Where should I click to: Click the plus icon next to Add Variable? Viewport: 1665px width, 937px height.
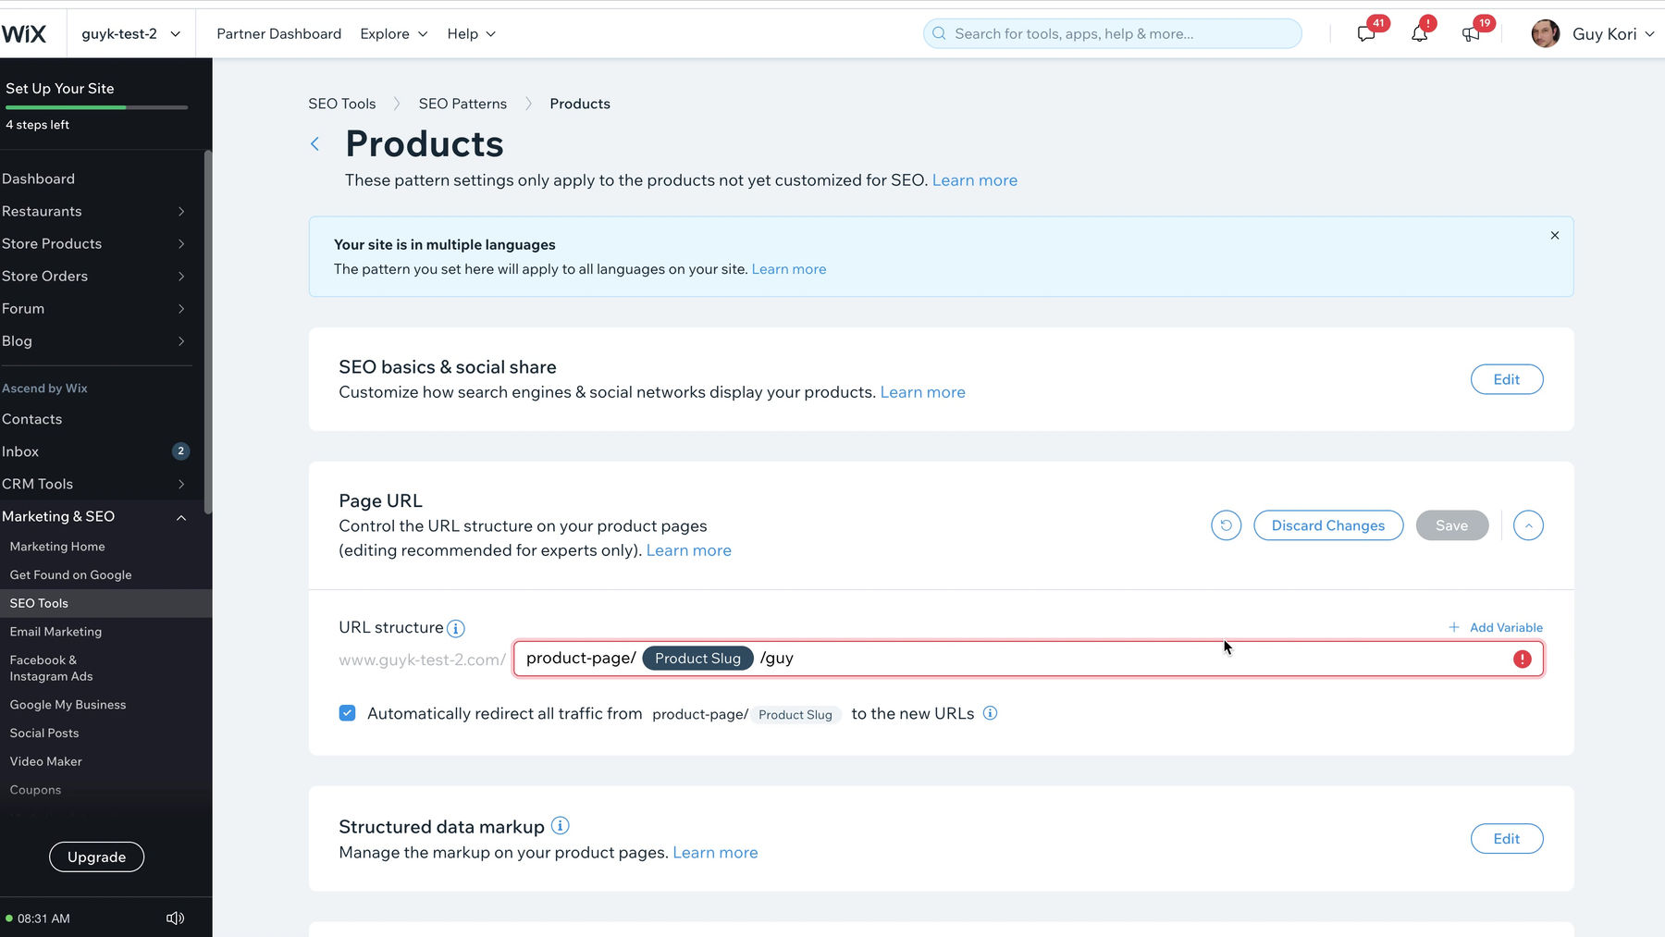1454,627
